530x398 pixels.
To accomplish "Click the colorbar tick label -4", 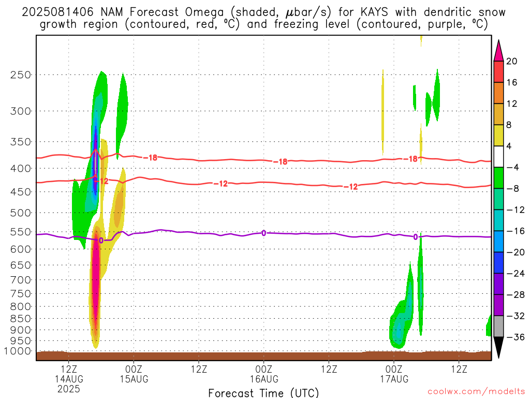I will [x=513, y=167].
